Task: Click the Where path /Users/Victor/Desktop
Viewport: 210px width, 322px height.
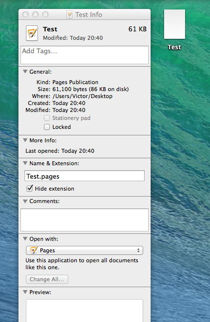Action: 82,96
